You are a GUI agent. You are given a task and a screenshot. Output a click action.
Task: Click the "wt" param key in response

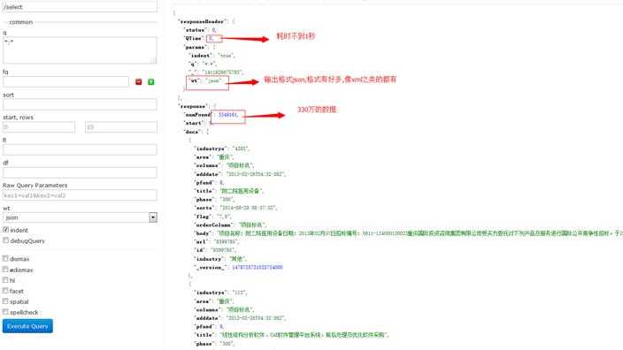click(194, 80)
